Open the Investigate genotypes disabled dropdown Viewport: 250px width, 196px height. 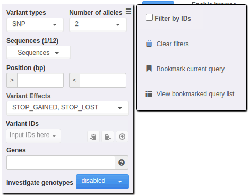tap(102, 182)
